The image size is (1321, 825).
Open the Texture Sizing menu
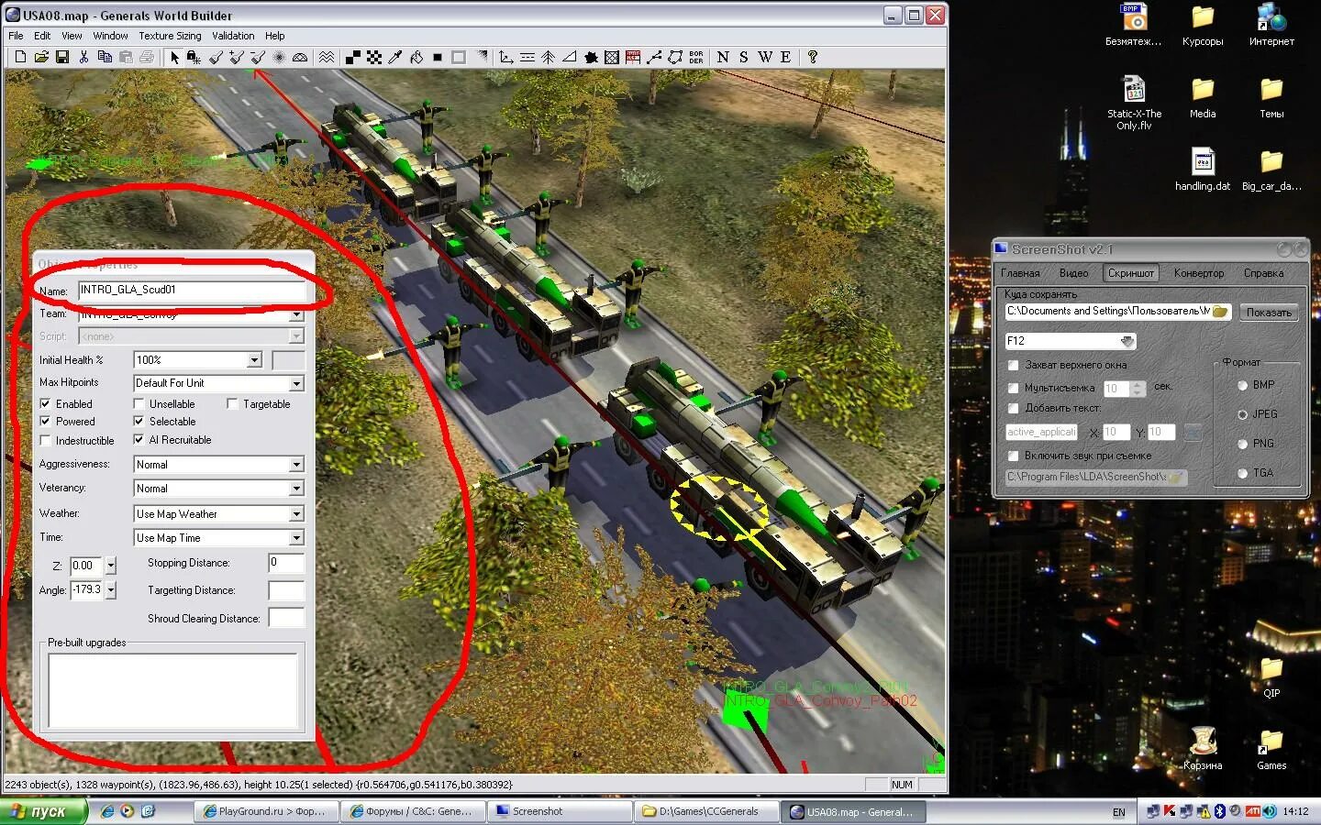[x=170, y=36]
